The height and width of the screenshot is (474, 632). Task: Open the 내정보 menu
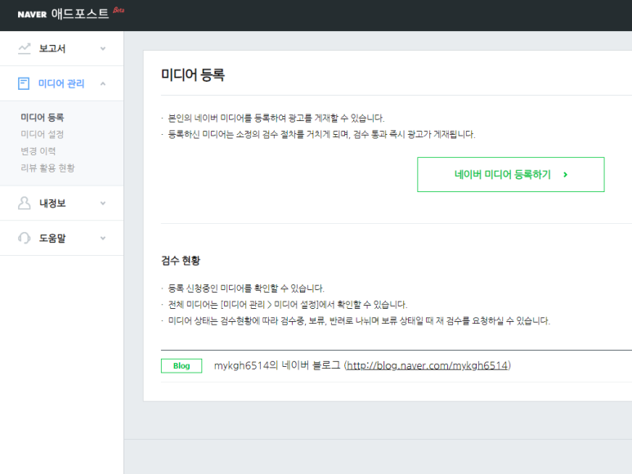(61, 203)
